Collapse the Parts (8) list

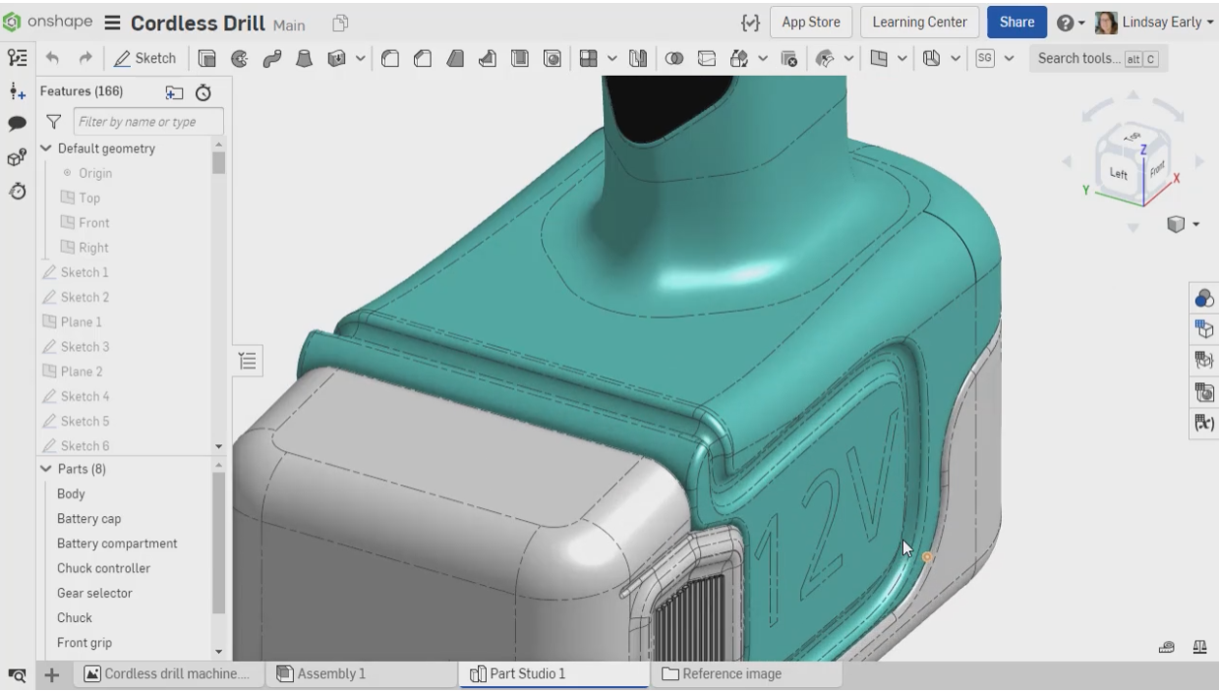46,469
